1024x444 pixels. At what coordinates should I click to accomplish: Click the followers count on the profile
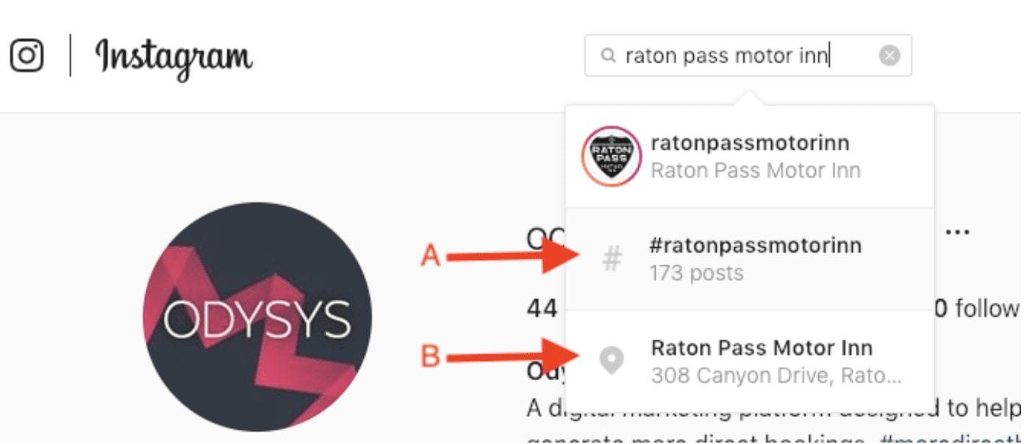coord(978,309)
